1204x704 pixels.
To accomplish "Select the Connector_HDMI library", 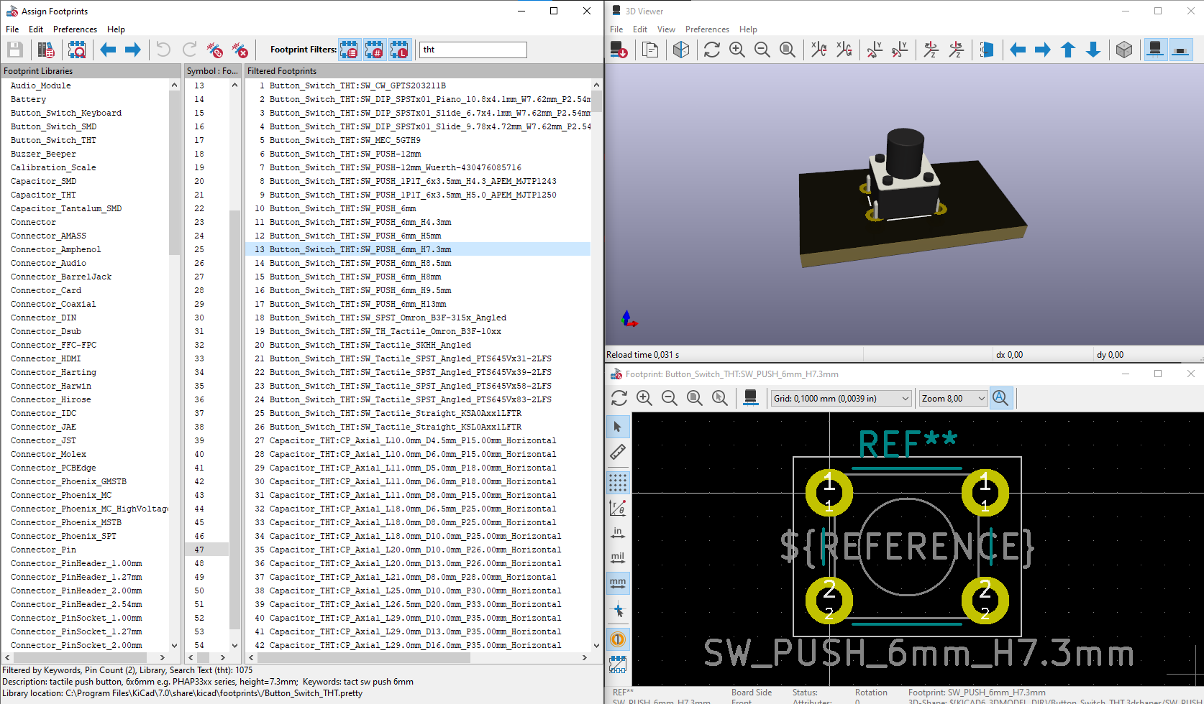I will (x=45, y=358).
